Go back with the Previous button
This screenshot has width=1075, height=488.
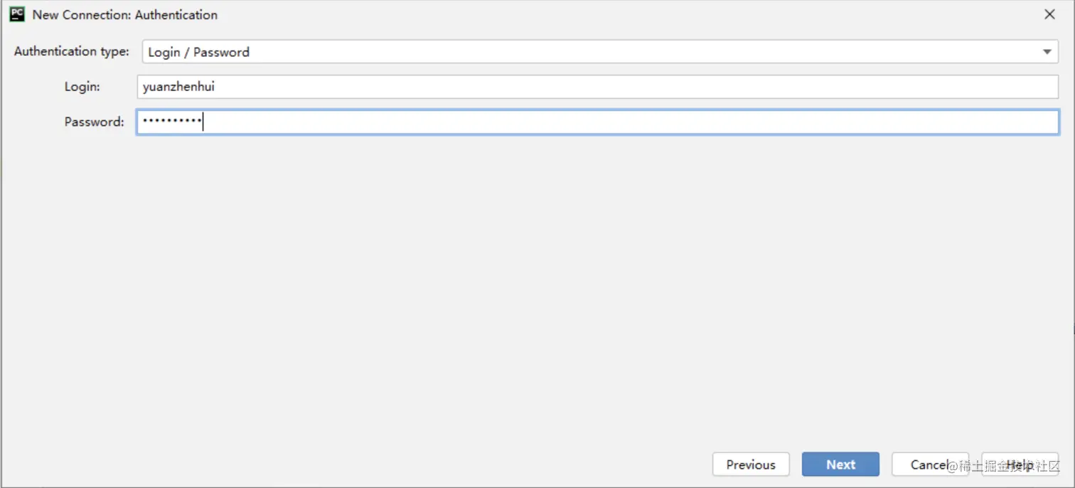(x=751, y=465)
